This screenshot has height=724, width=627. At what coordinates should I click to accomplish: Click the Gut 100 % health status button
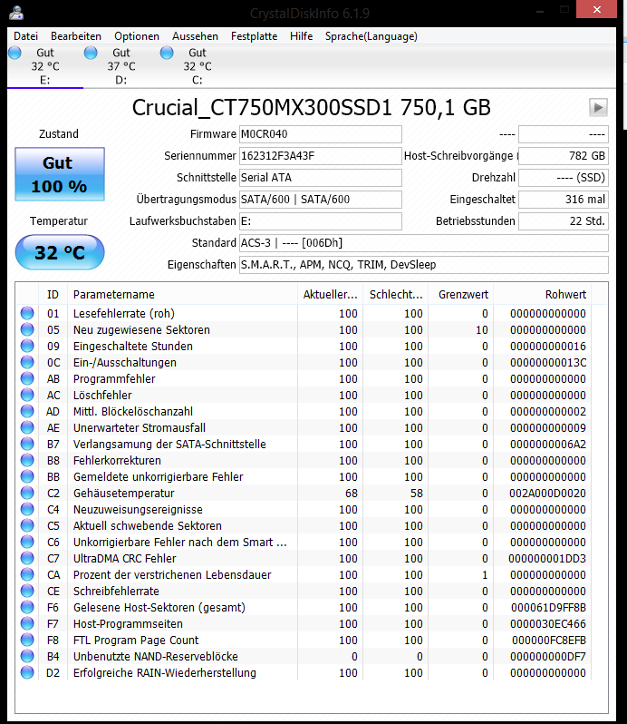[x=60, y=174]
